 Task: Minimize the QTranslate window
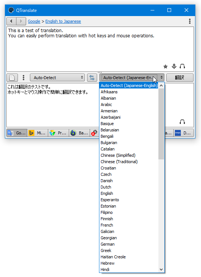click(152, 10)
